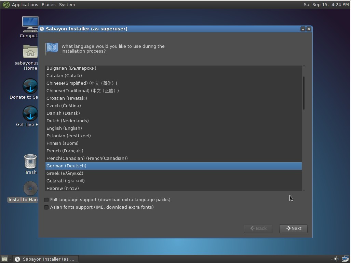Select the highlighted German (Deutsch) row
The image size is (351, 263).
coord(174,166)
